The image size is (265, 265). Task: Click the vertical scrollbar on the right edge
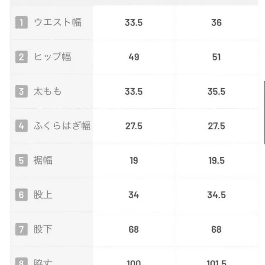264,112
